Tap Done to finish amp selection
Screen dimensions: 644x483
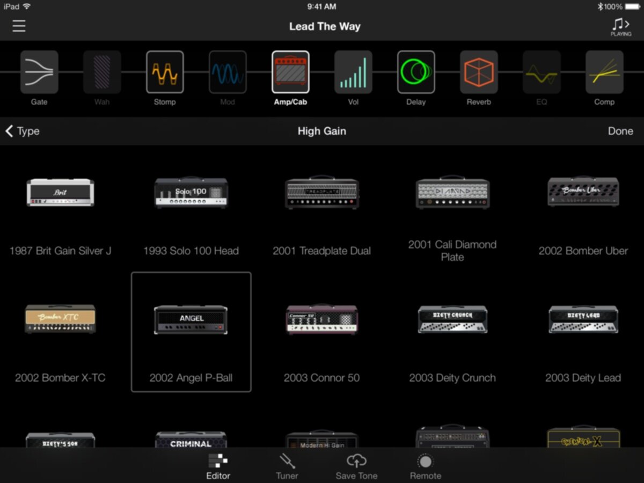(x=620, y=131)
